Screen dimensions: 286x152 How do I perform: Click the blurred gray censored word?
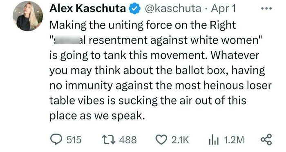[x=67, y=40]
